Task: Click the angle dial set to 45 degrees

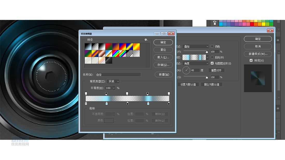Action: click(186, 70)
